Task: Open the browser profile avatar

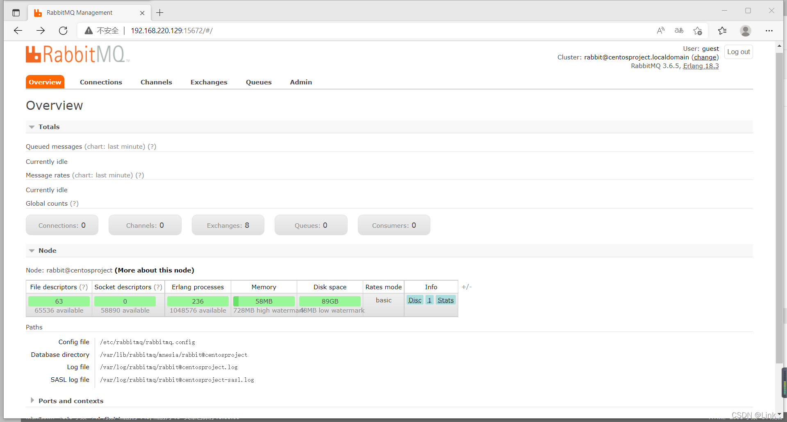Action: pyautogui.click(x=746, y=31)
